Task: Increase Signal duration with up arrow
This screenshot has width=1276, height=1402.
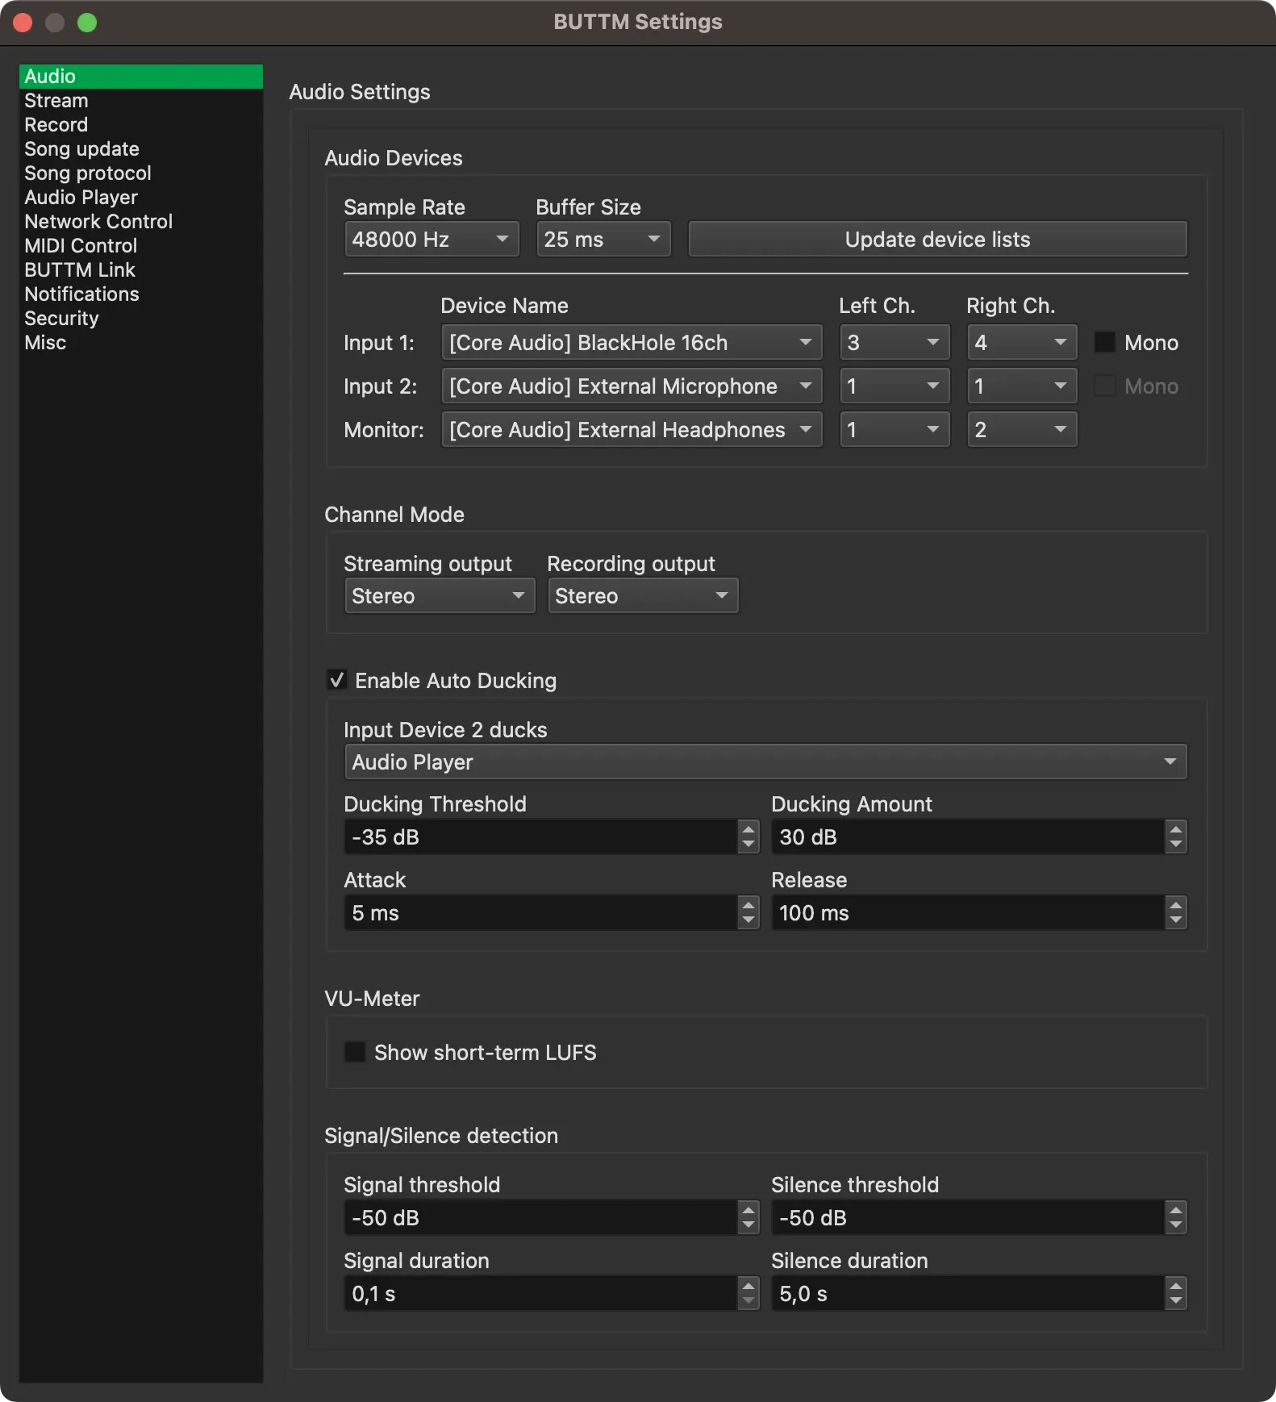Action: 749,1285
